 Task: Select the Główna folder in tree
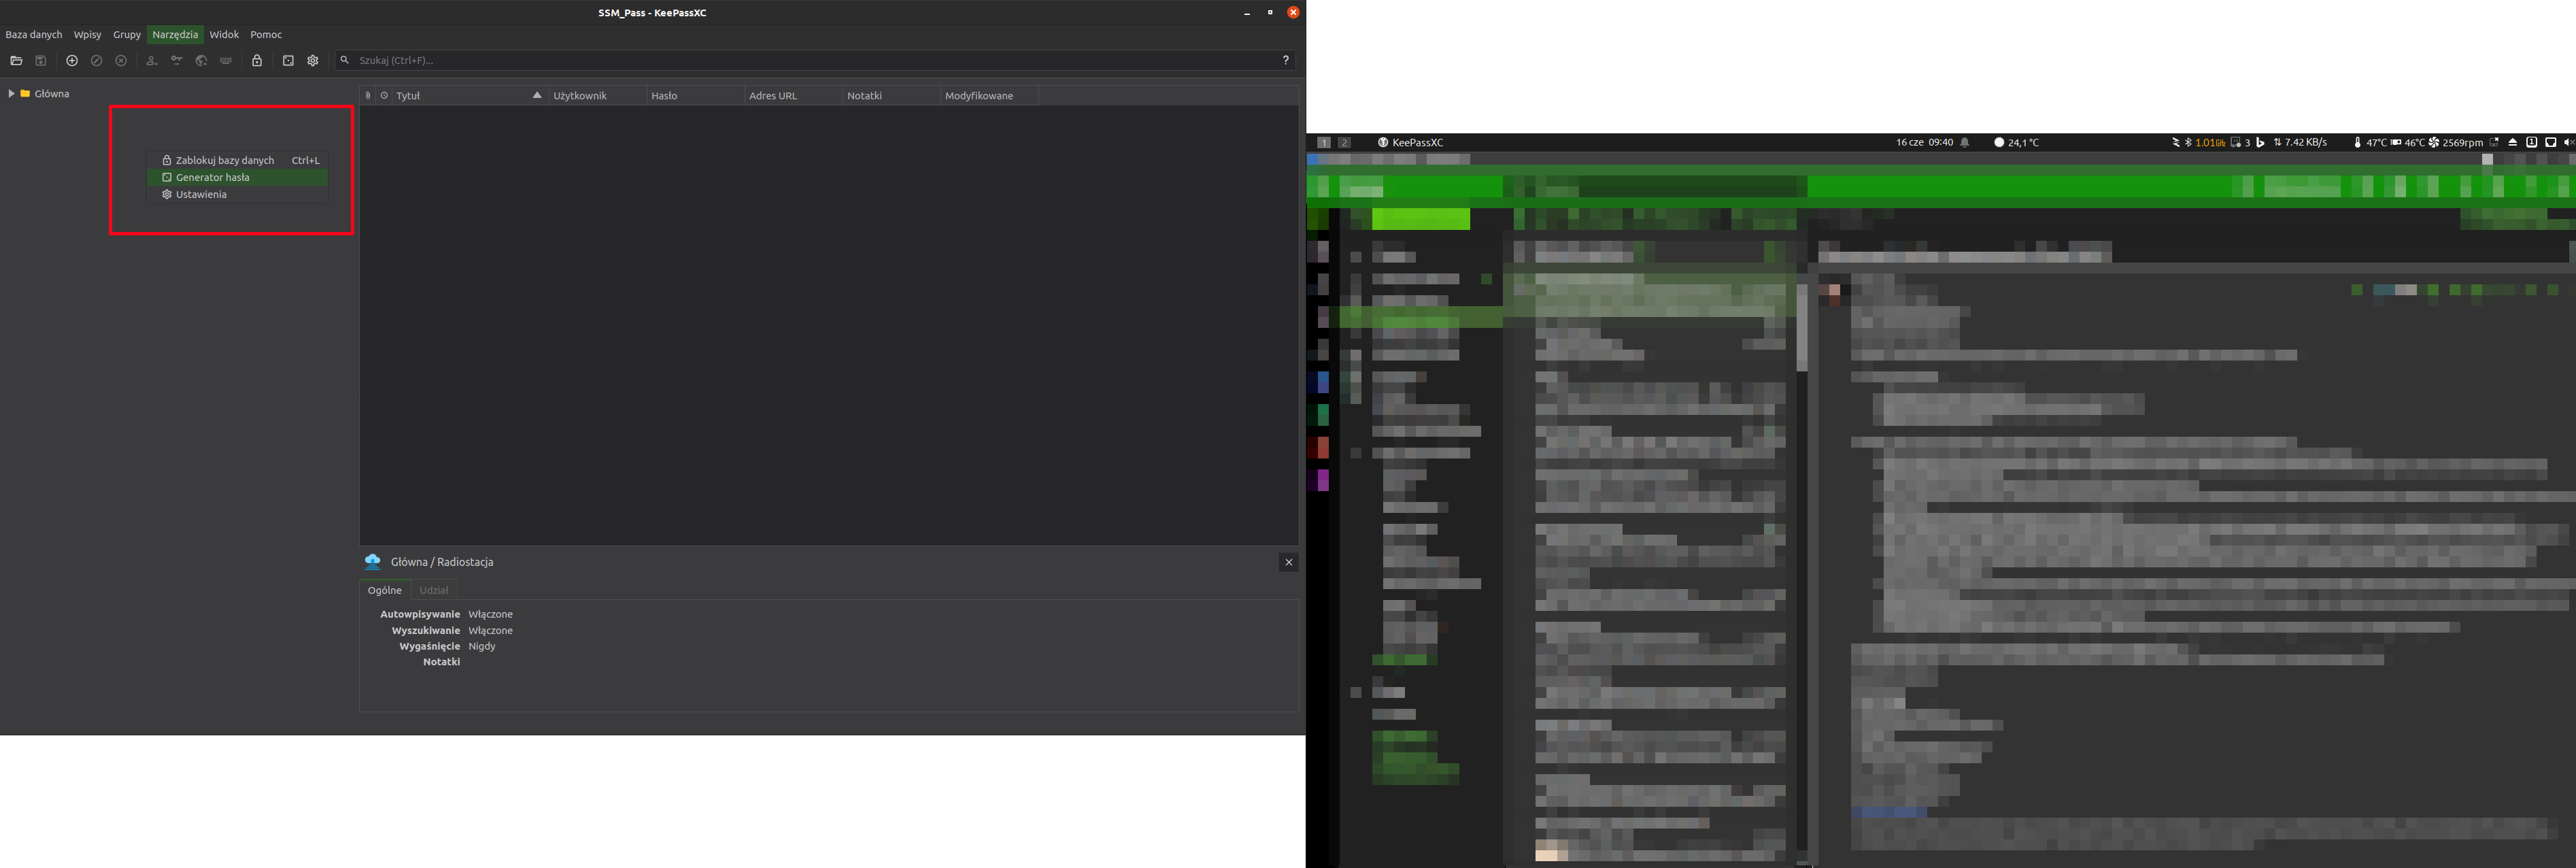coord(45,94)
